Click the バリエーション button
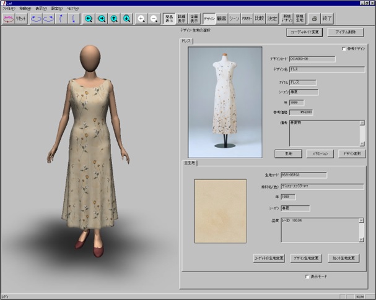 [x=320, y=153]
